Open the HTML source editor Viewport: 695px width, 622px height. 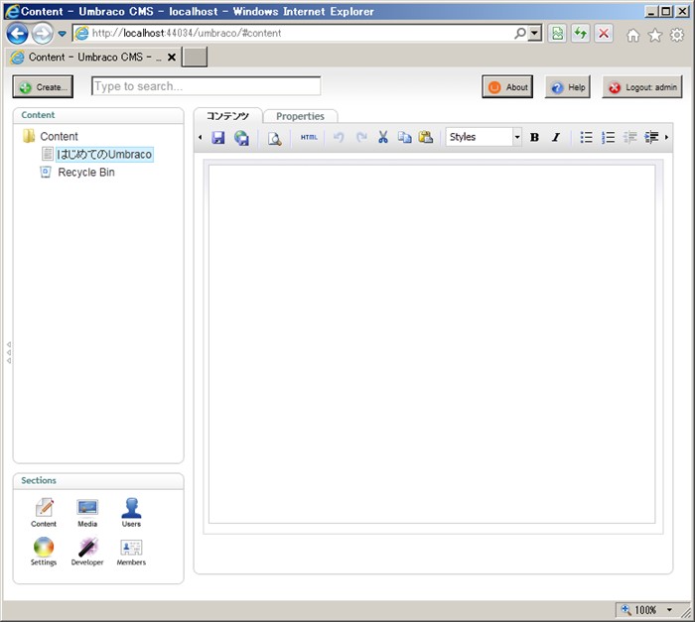coord(309,138)
